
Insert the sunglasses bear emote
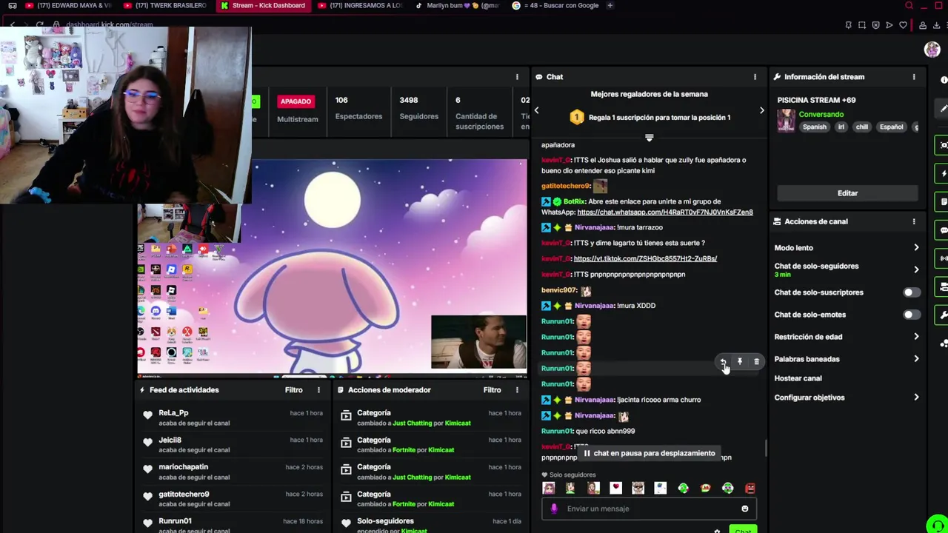[x=638, y=488]
